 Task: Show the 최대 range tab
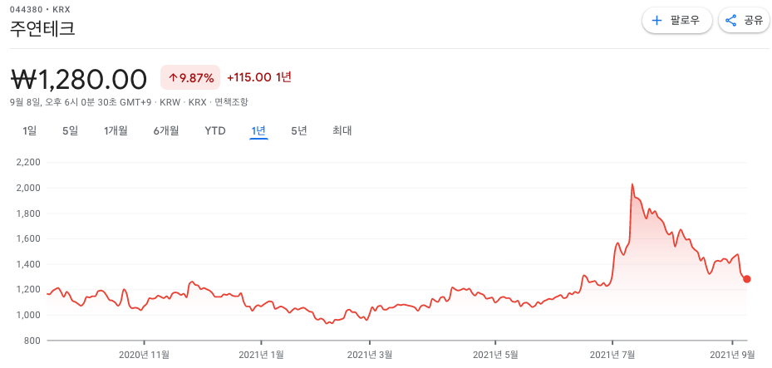342,131
